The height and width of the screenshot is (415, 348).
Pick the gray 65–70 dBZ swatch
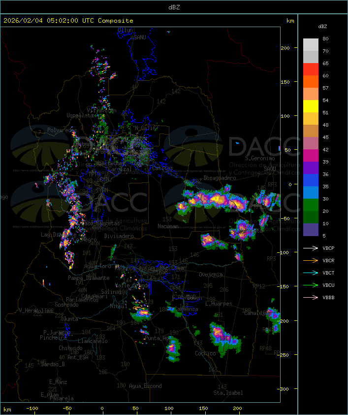pyautogui.click(x=311, y=57)
